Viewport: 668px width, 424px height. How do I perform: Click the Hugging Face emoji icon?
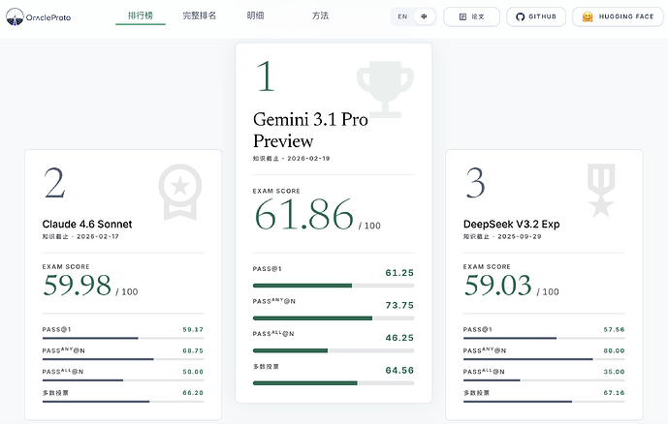point(588,16)
